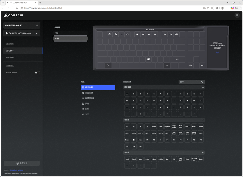Collapse the 基本按鍵 section
Screen dimensions: 243x177
coord(203,87)
